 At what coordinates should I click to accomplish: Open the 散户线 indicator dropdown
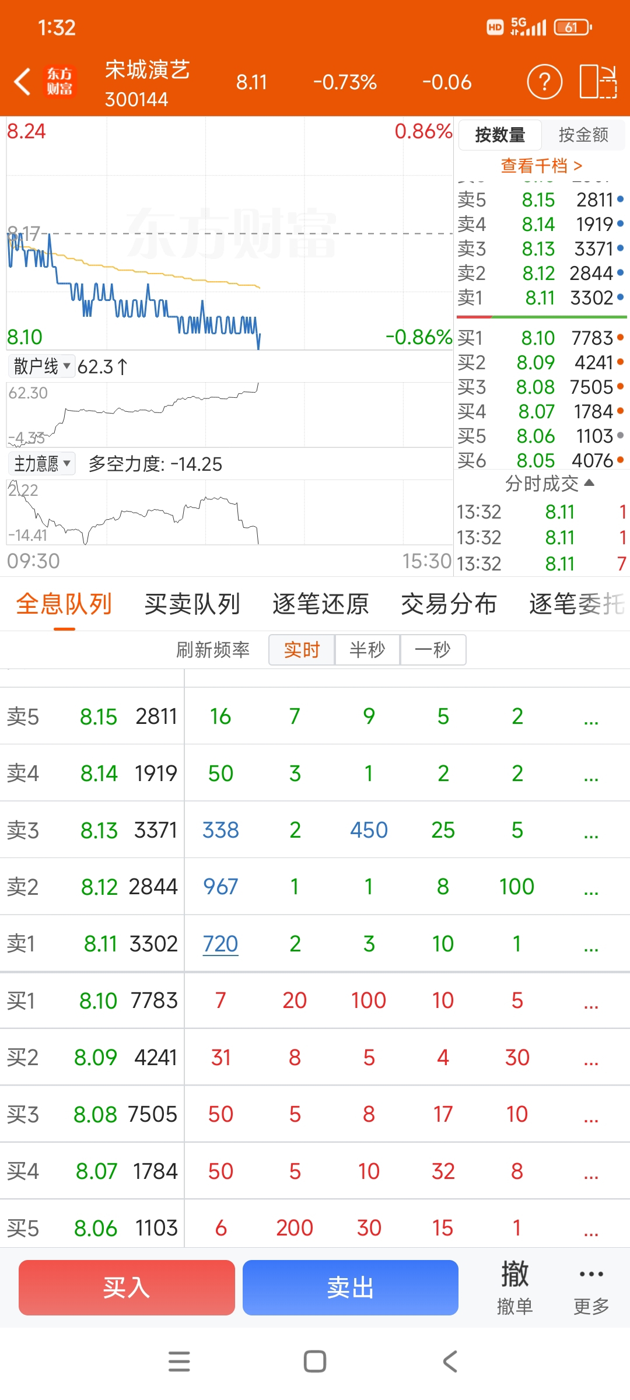tap(41, 366)
